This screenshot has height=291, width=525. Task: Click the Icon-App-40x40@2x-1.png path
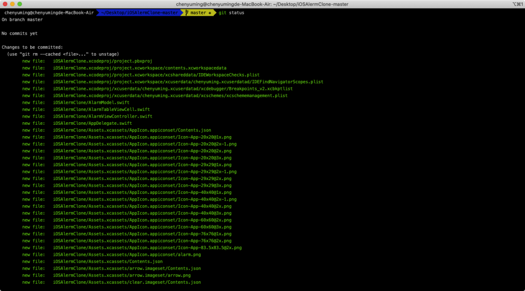point(145,199)
